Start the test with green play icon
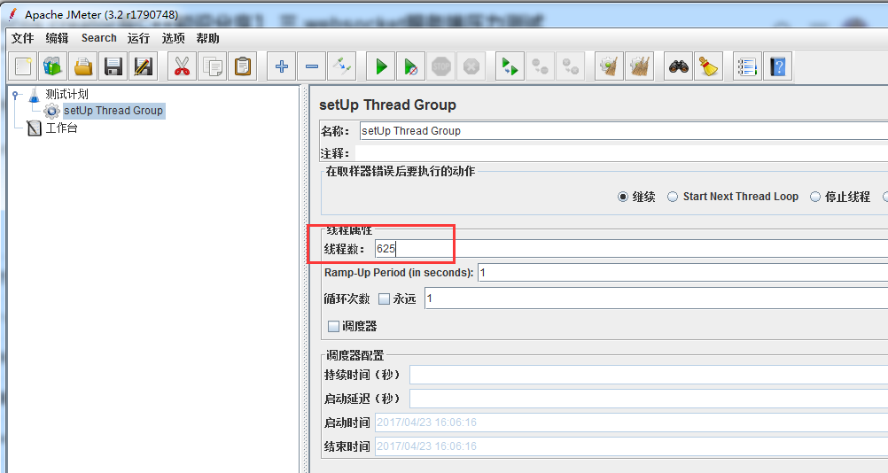The image size is (888, 473). [x=380, y=66]
